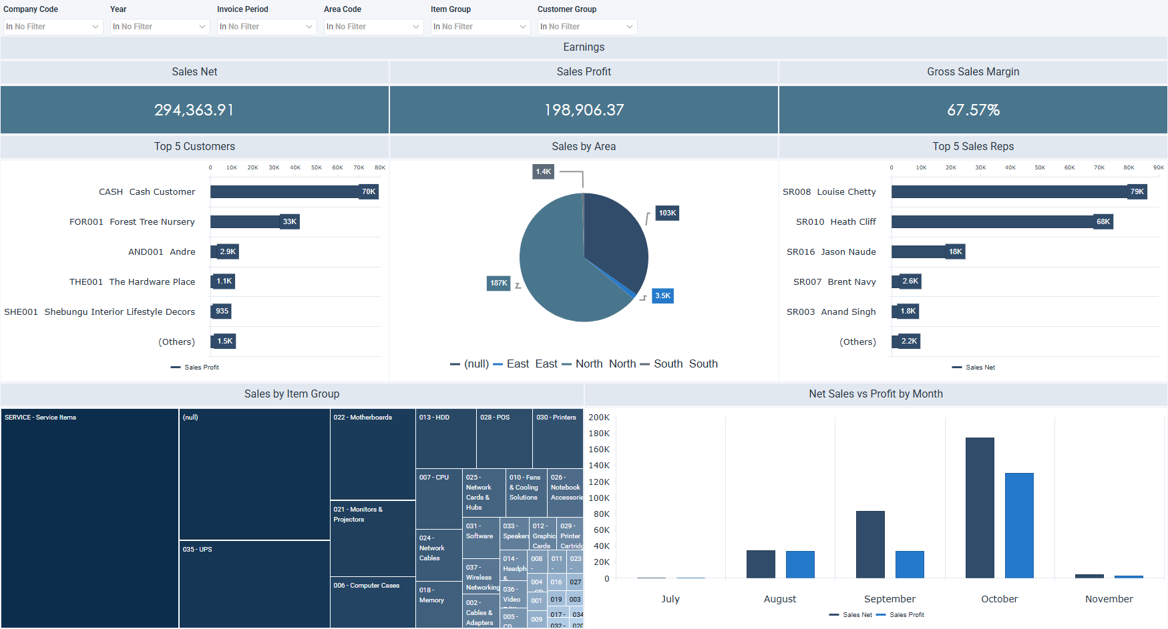Expand the Invoice Period filter
Viewport: 1168px width, 629px height.
(266, 27)
